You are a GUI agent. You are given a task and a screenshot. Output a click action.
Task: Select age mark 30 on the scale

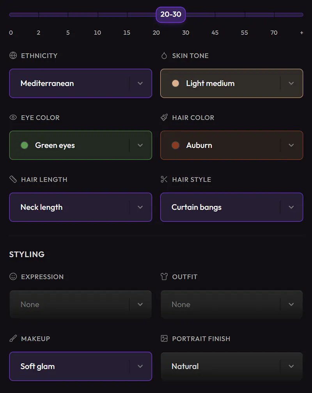[186, 32]
